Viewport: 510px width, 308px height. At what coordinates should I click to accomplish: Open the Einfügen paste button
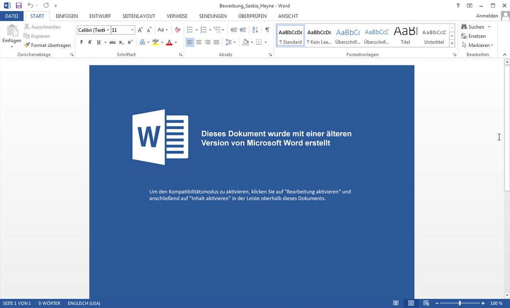(x=12, y=36)
